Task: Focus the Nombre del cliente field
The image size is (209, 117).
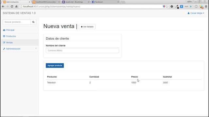Action: click(x=82, y=51)
